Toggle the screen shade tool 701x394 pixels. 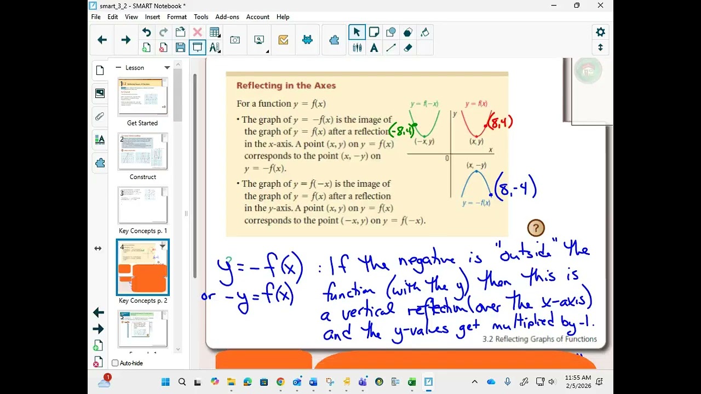tap(197, 48)
